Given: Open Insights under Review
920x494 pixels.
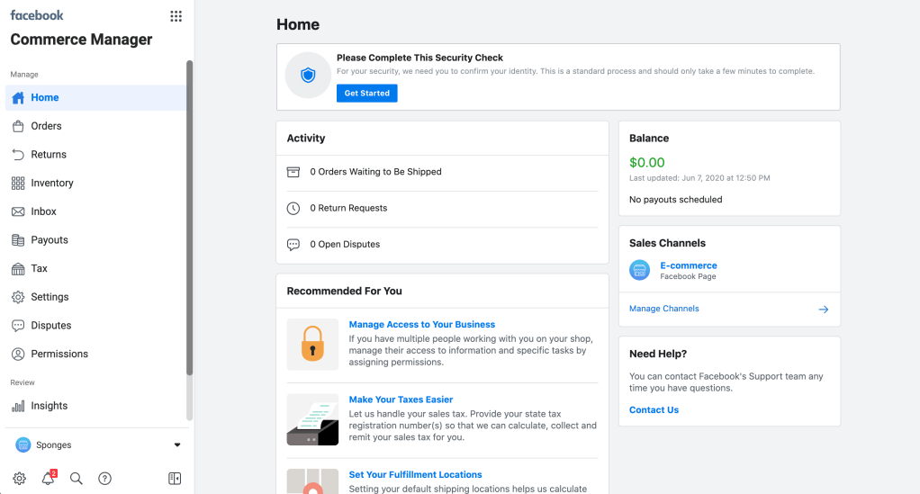Looking at the screenshot, I should coord(49,406).
